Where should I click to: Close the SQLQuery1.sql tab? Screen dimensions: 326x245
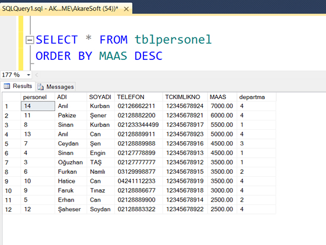[x=126, y=9]
